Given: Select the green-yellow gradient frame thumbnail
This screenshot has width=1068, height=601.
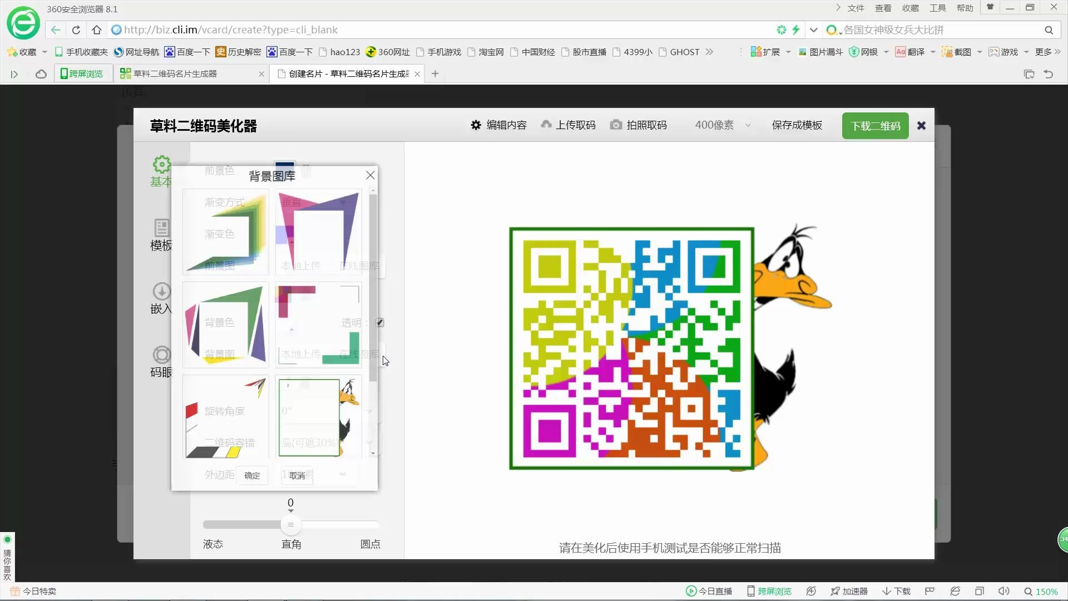Looking at the screenshot, I should [x=226, y=231].
